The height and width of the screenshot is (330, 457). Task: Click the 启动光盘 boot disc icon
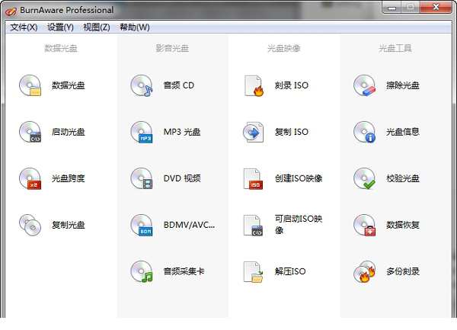[30, 132]
